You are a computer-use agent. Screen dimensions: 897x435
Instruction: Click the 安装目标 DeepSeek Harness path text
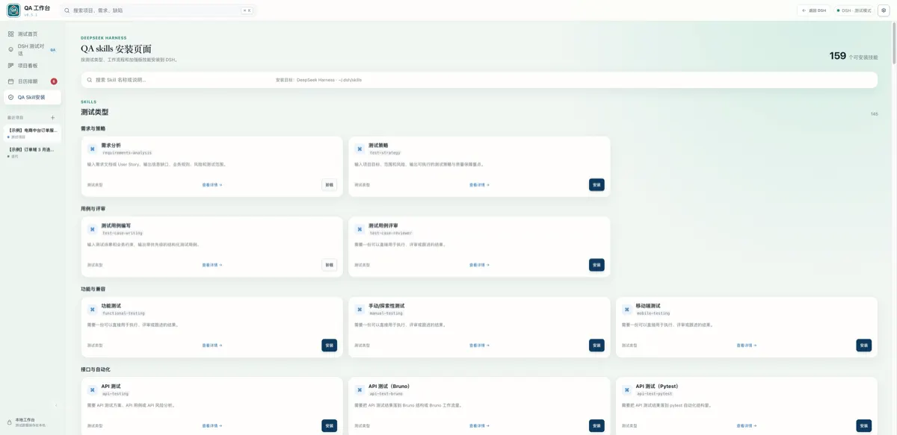coord(318,80)
